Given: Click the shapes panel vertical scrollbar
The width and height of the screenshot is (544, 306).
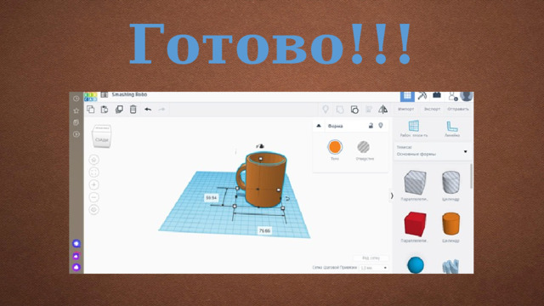Looking at the screenshot, I should [471, 176].
